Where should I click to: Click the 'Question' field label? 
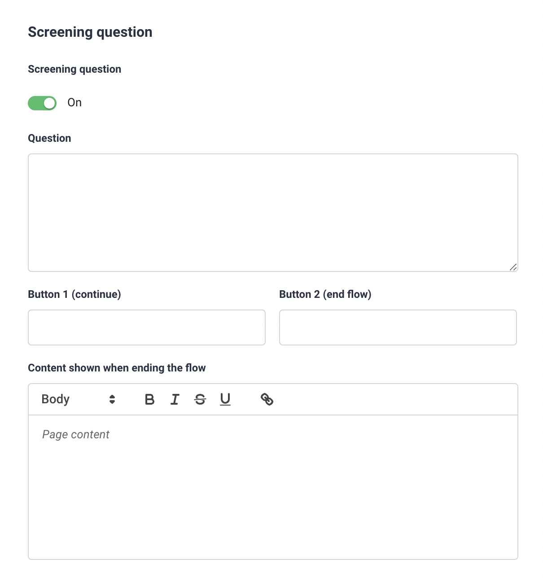tap(49, 138)
